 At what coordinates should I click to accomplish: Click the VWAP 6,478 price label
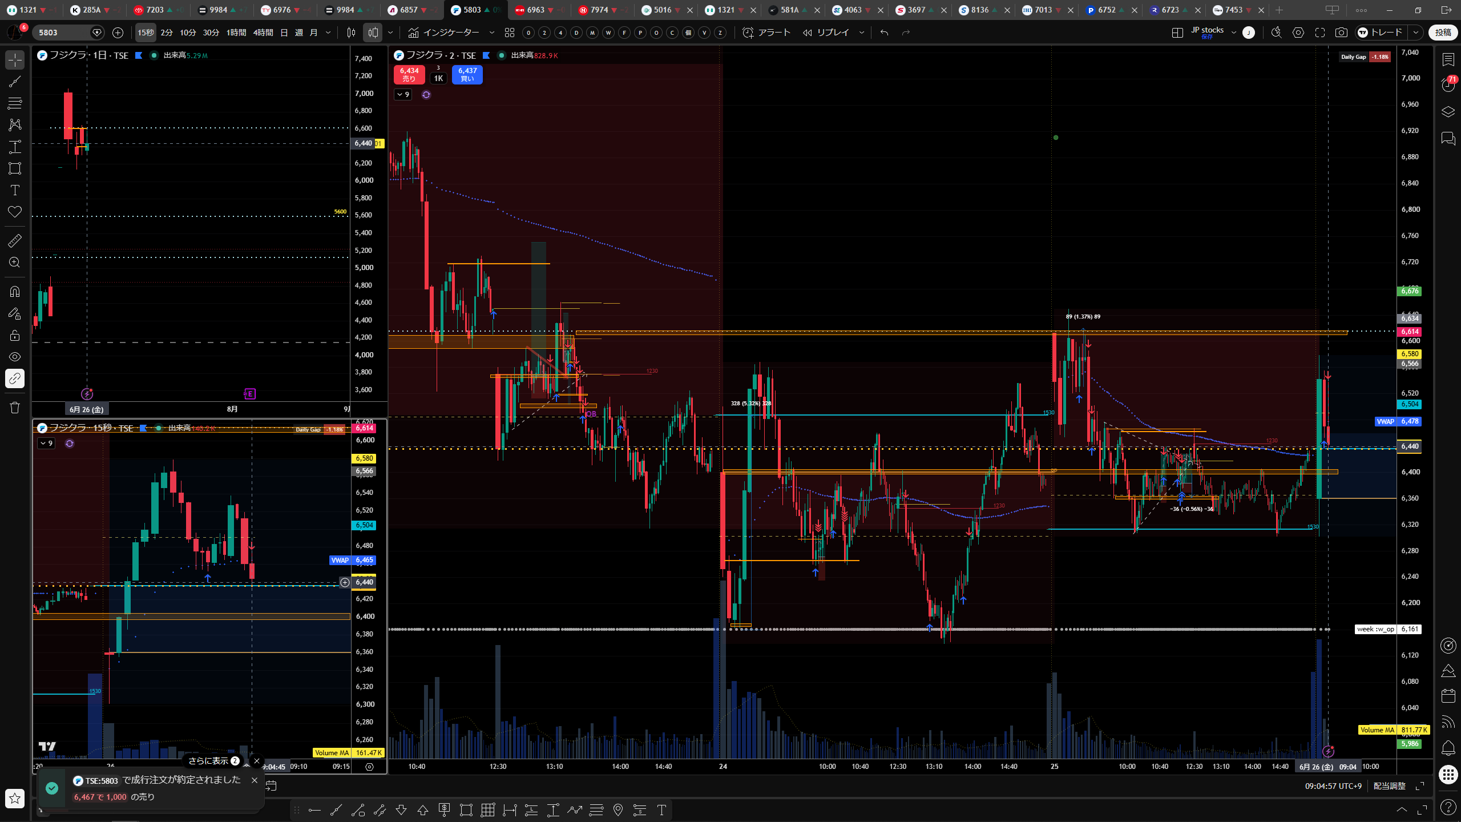(1398, 421)
